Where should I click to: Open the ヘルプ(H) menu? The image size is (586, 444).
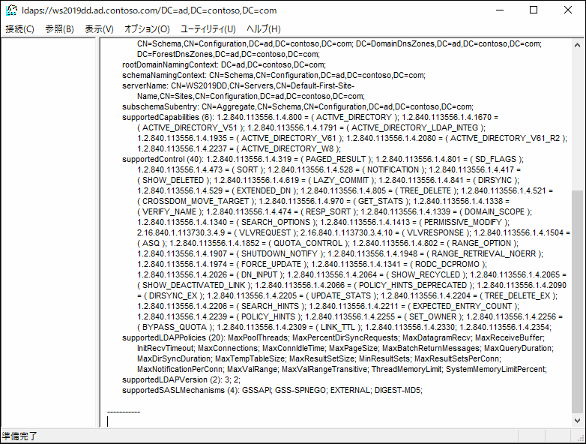click(264, 28)
